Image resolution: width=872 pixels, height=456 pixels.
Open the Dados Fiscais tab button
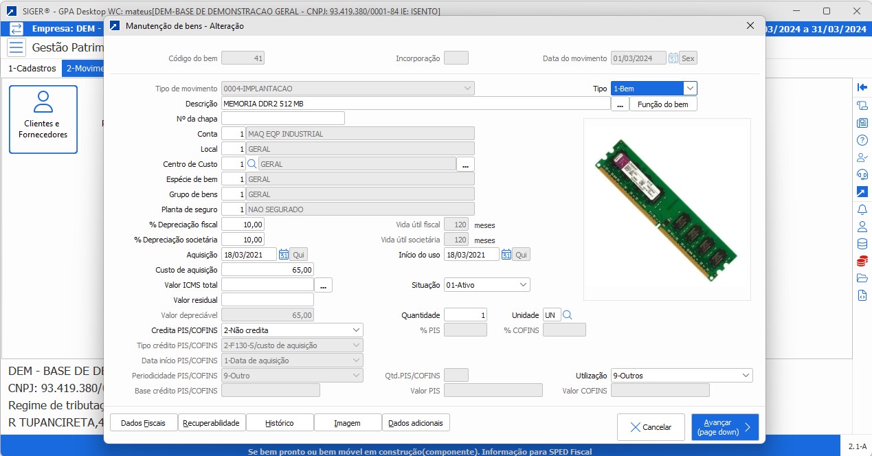tap(143, 423)
